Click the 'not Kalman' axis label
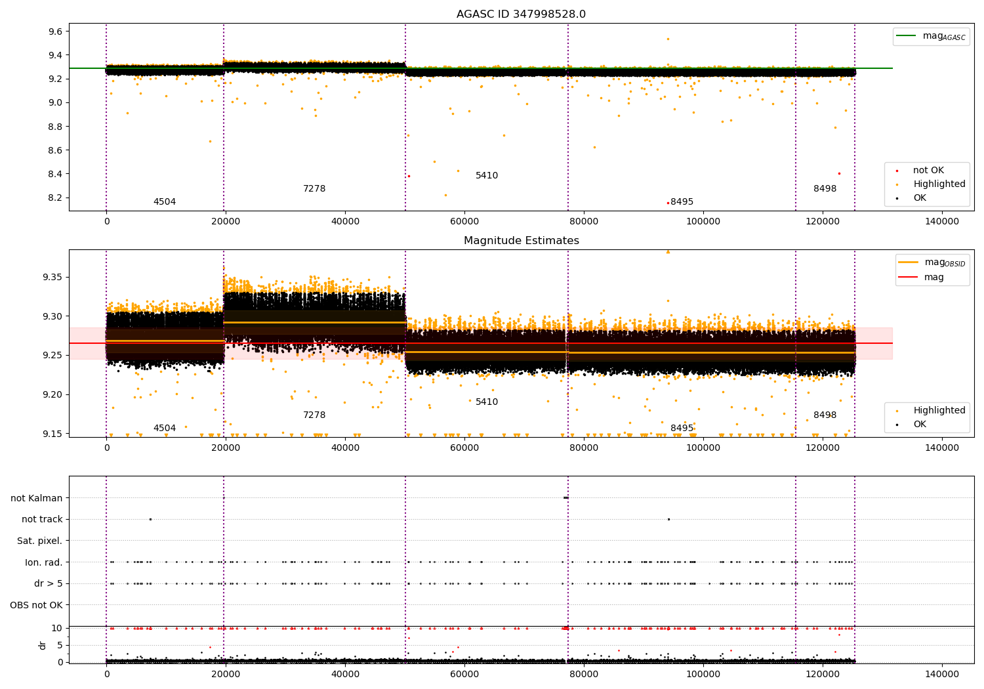The height and width of the screenshot is (689, 984). point(36,498)
